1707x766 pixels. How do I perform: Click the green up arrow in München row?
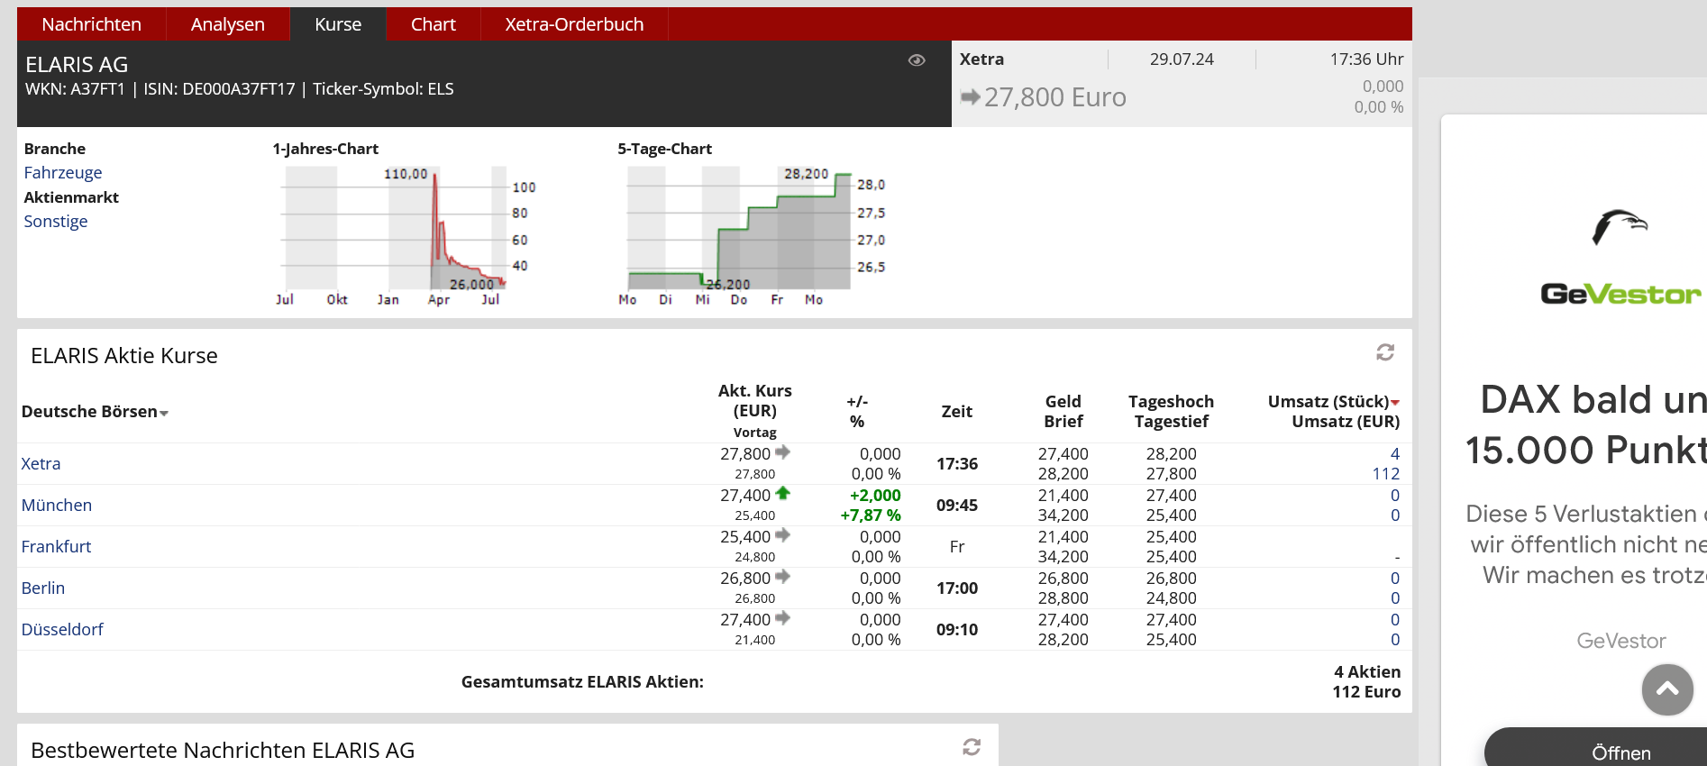pos(782,493)
